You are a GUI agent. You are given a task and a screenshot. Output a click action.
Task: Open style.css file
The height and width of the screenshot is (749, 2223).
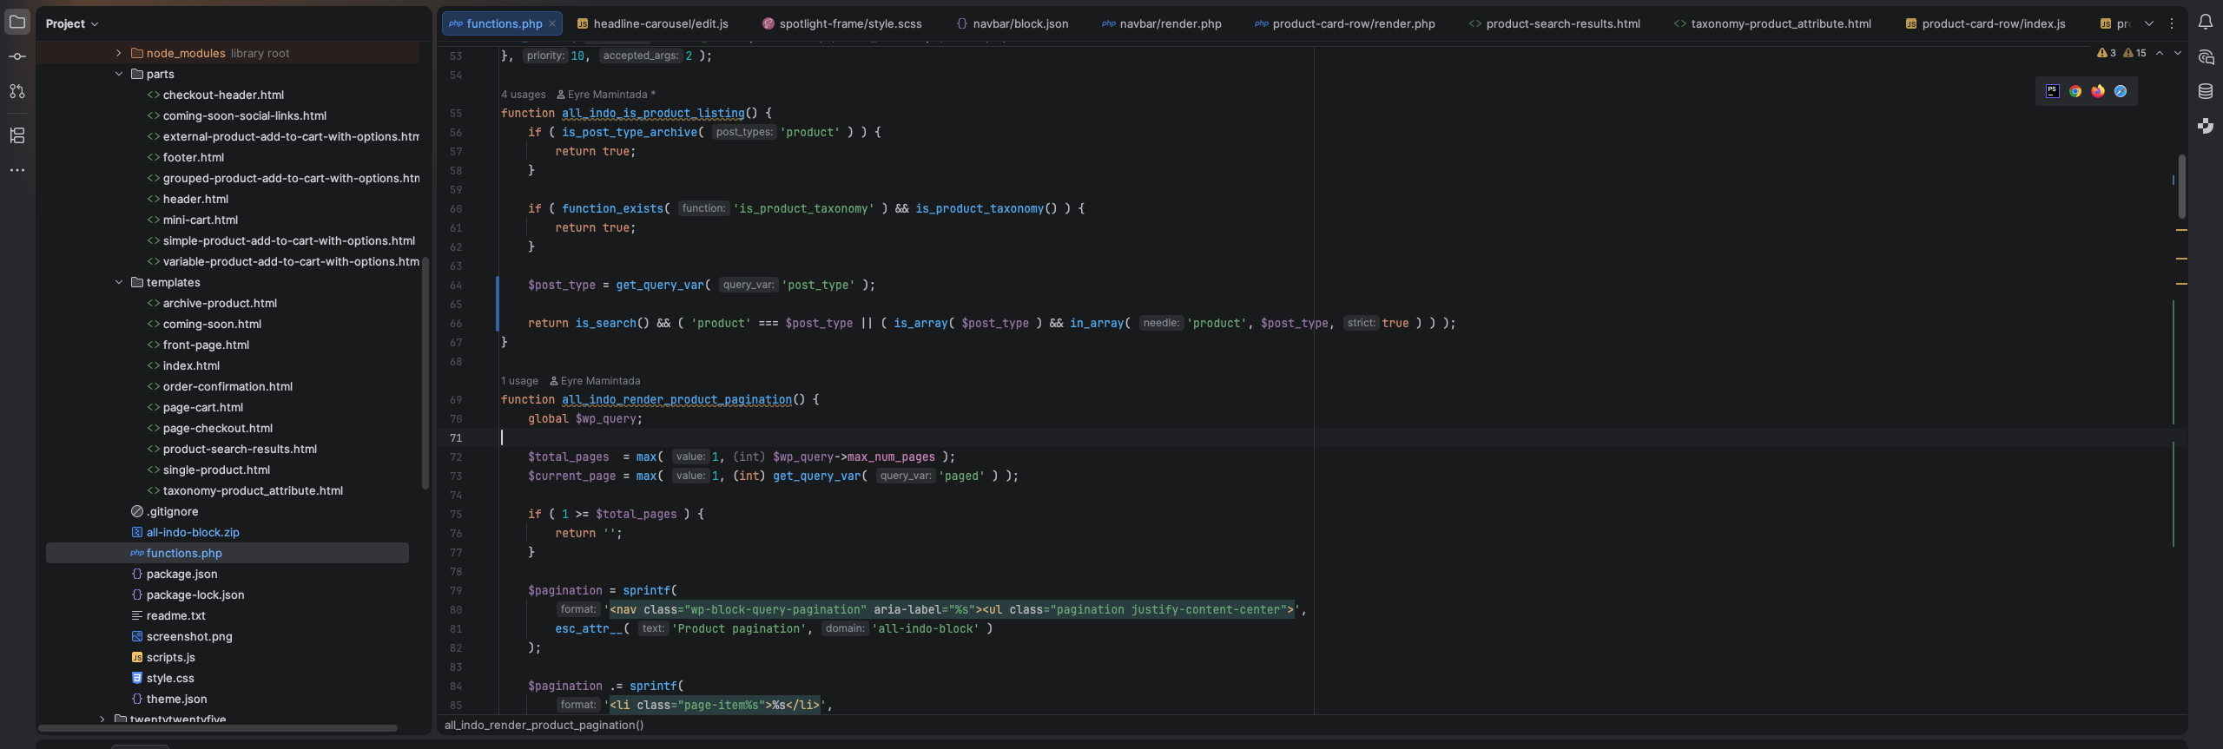[170, 678]
